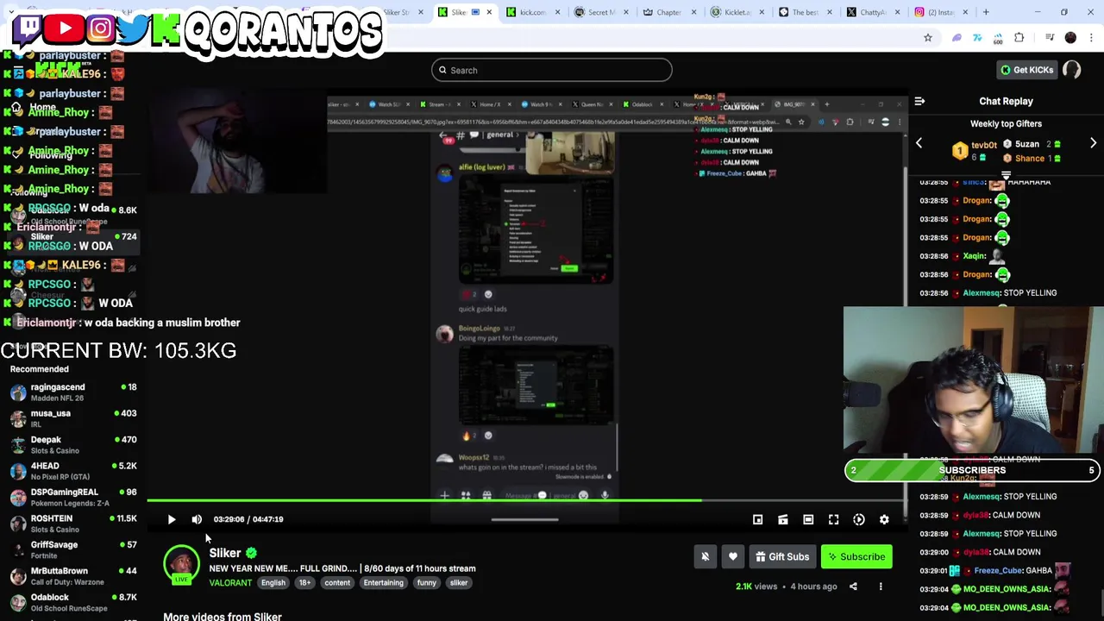1104x621 pixels.
Task: Follow Sliker with the heart button
Action: pos(732,556)
